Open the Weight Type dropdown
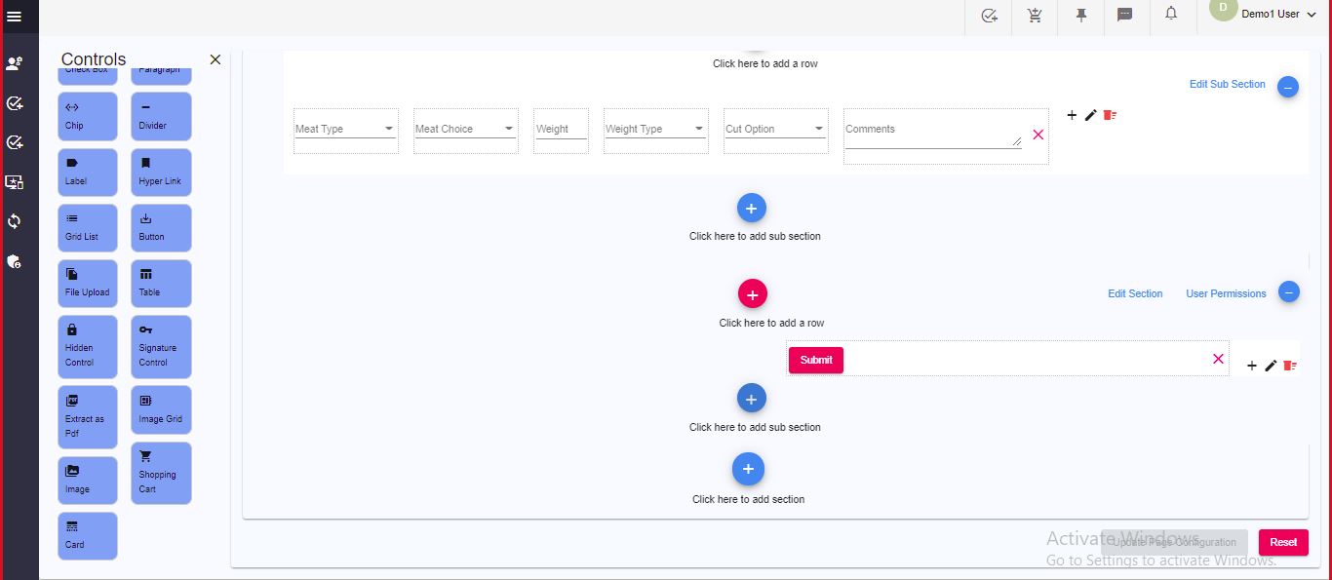The width and height of the screenshot is (1332, 580). [655, 129]
